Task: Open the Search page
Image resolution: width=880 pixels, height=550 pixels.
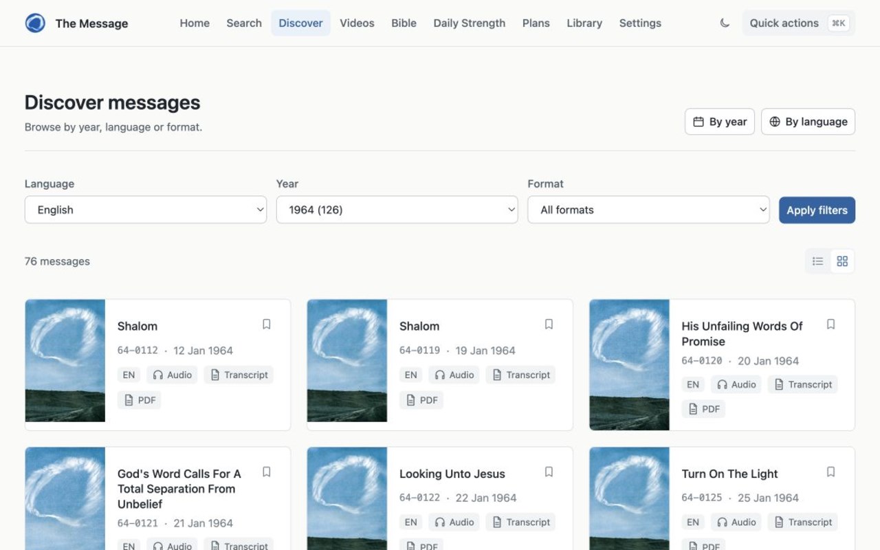Action: coord(244,23)
